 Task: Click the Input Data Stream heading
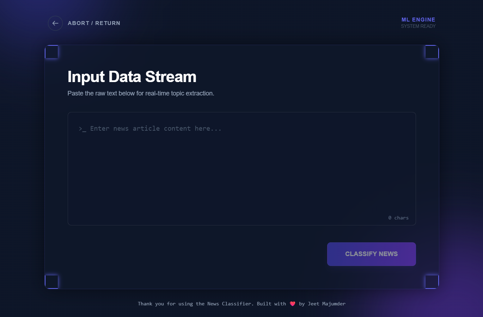tap(132, 77)
